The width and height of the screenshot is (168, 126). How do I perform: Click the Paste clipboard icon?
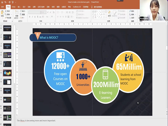click(x=3, y=13)
